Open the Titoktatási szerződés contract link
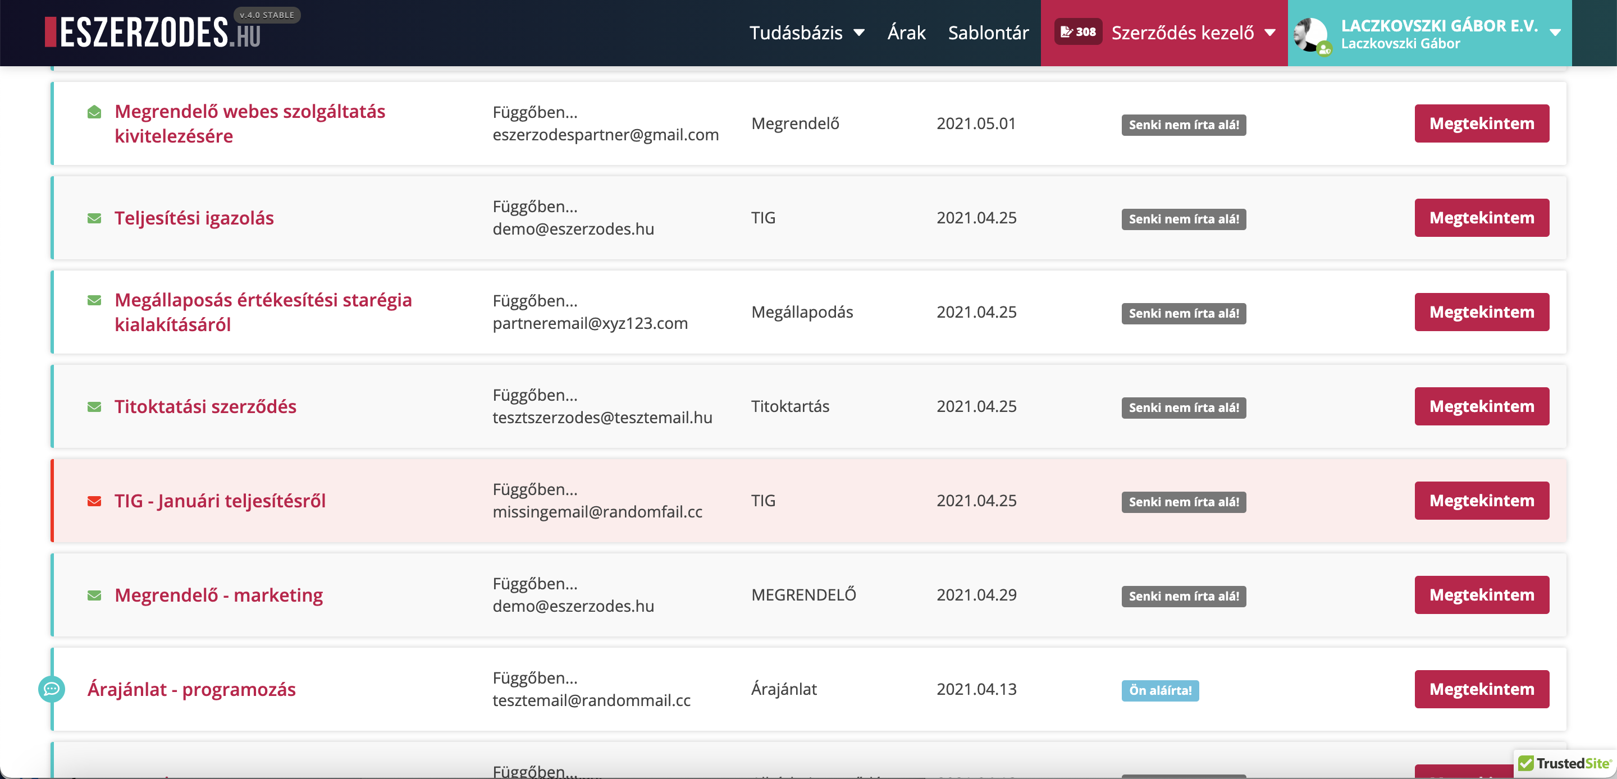The height and width of the screenshot is (779, 1617). [205, 407]
